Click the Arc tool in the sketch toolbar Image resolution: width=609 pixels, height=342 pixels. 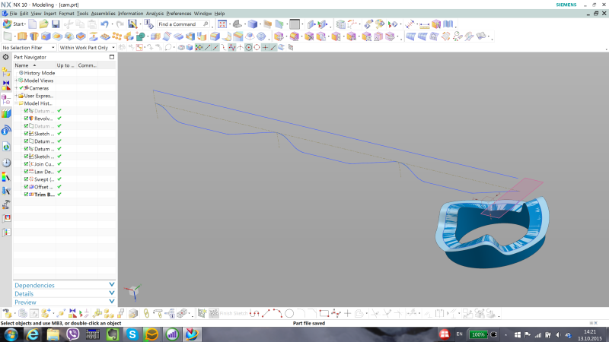click(277, 313)
